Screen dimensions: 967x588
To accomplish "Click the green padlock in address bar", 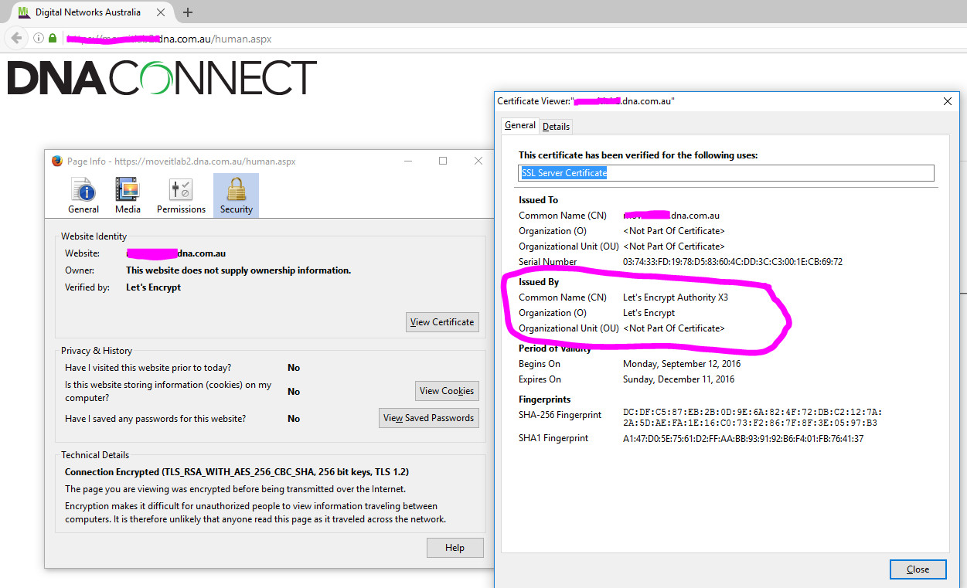I will [53, 38].
